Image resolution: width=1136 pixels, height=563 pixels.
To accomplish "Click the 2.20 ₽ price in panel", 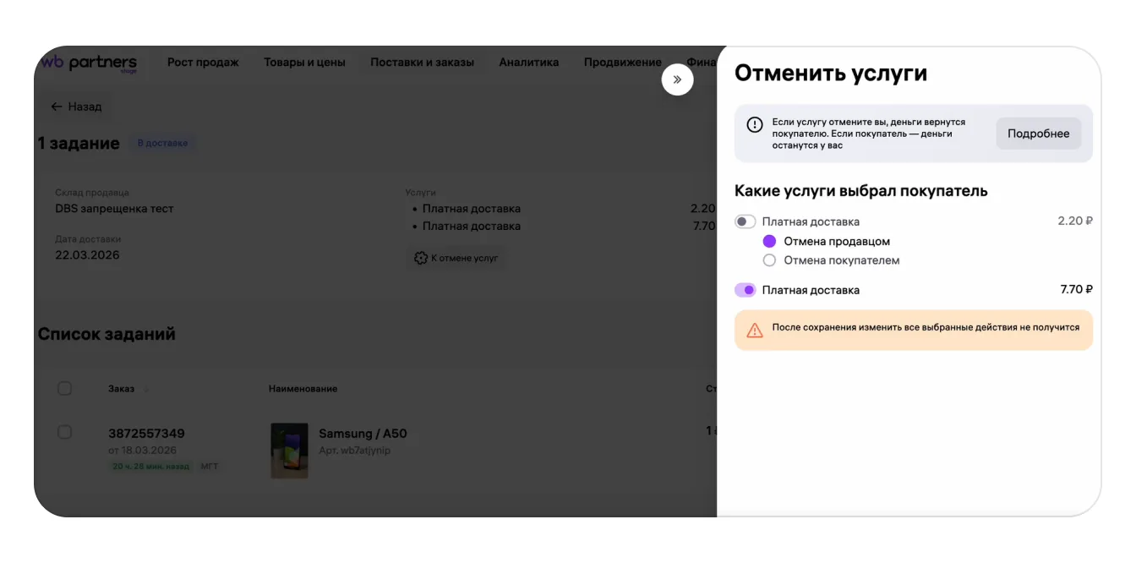I will (x=1075, y=221).
